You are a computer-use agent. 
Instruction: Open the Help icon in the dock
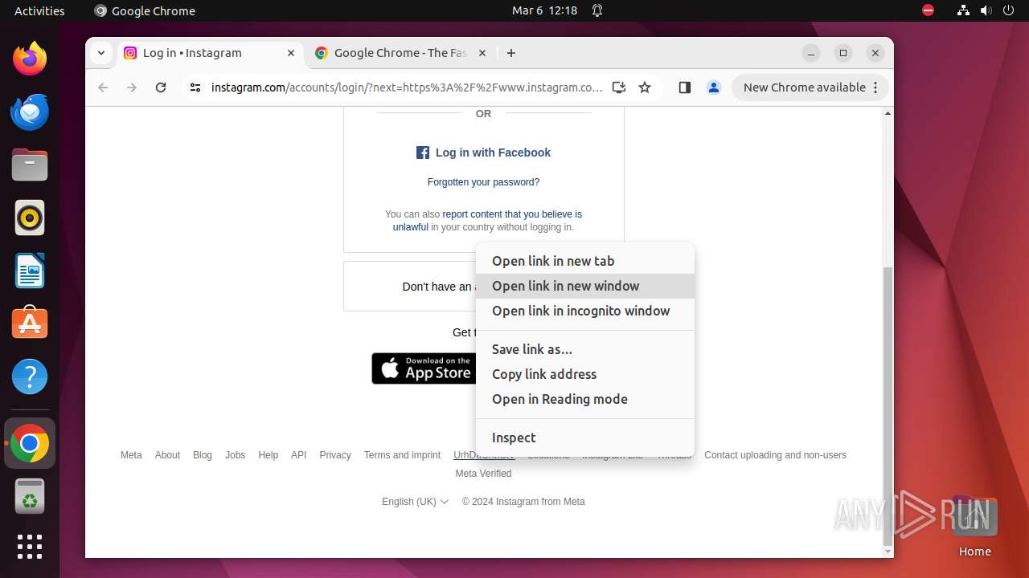tap(30, 377)
